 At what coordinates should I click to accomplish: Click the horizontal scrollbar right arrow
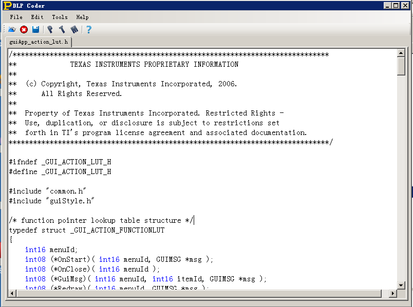point(393,293)
